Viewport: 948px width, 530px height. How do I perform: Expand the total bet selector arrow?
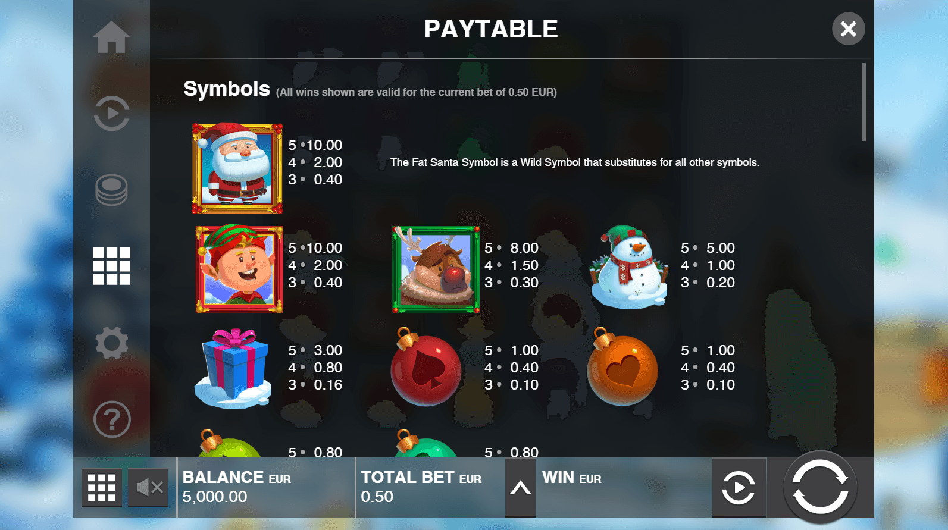(520, 488)
